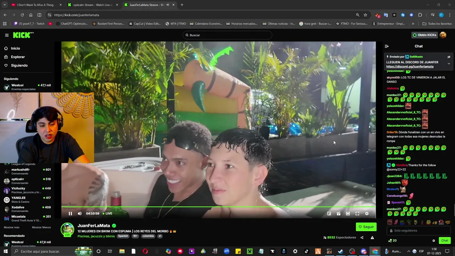Open the Kick hamburger menu
Viewport: 455px width, 256px height.
point(7,35)
